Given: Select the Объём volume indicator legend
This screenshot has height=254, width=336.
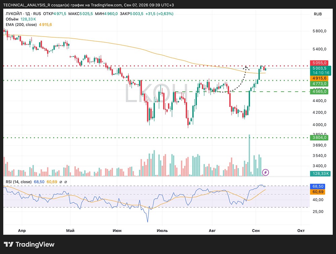Looking at the screenshot, I should click(12, 19).
